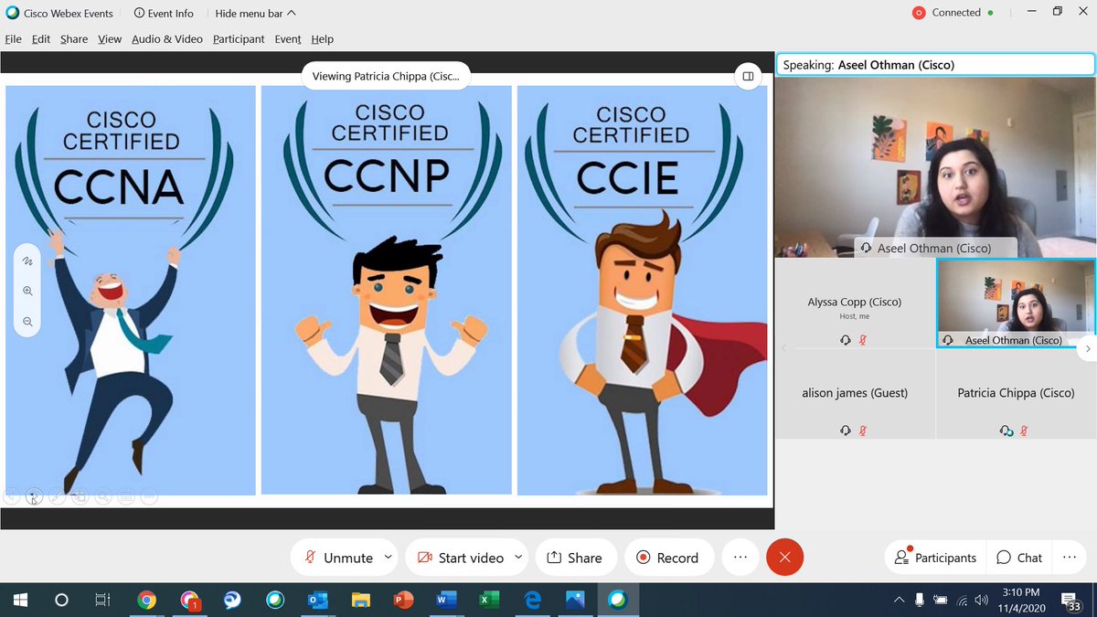Screen dimensions: 1097x617
Task: Open the Participant menu
Action: tap(239, 39)
